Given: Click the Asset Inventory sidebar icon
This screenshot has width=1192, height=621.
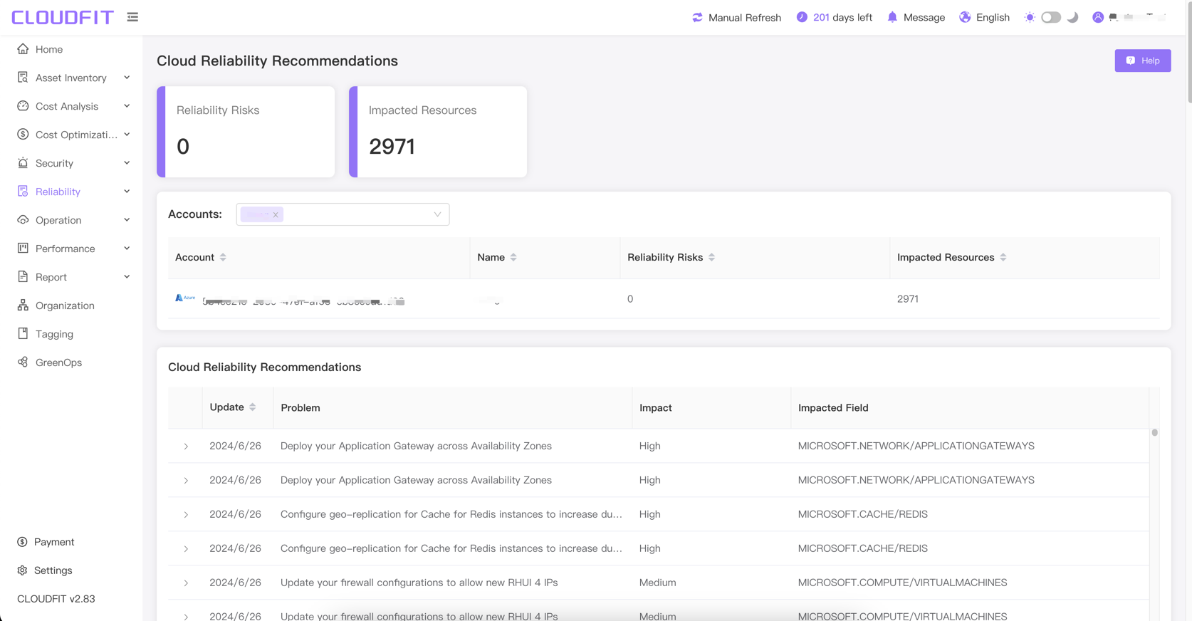Looking at the screenshot, I should click(x=23, y=78).
